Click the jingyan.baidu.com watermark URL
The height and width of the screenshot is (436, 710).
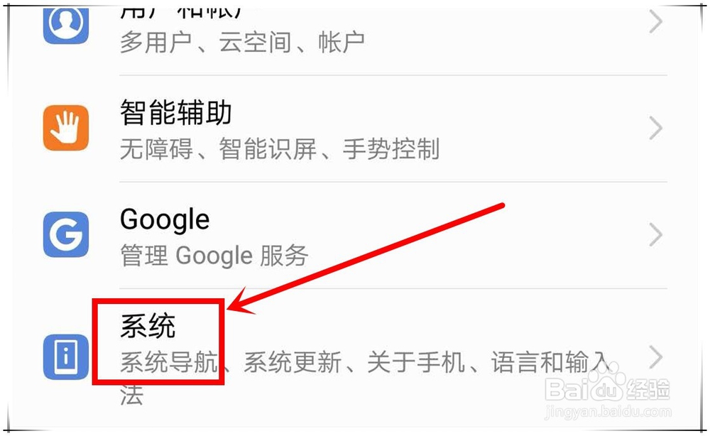608,412
